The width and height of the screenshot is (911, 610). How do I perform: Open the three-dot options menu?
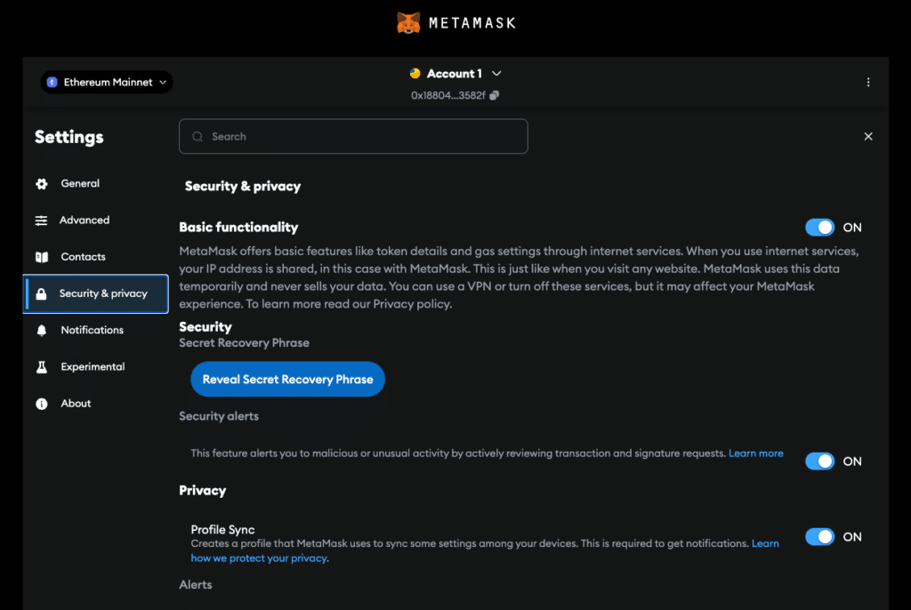point(868,82)
